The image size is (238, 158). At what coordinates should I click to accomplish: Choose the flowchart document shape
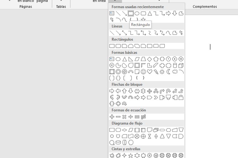pyautogui.click(x=149, y=130)
